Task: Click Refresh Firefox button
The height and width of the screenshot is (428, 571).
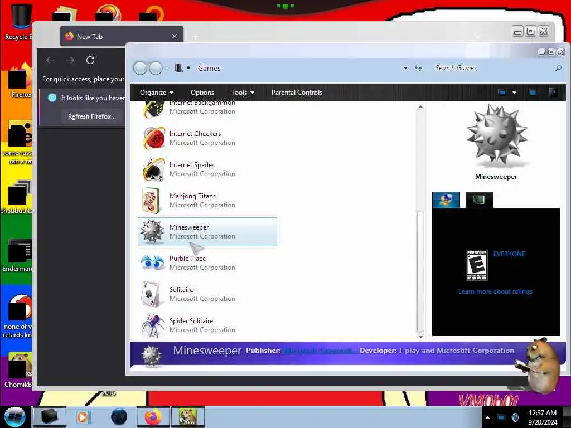Action: 92,116
